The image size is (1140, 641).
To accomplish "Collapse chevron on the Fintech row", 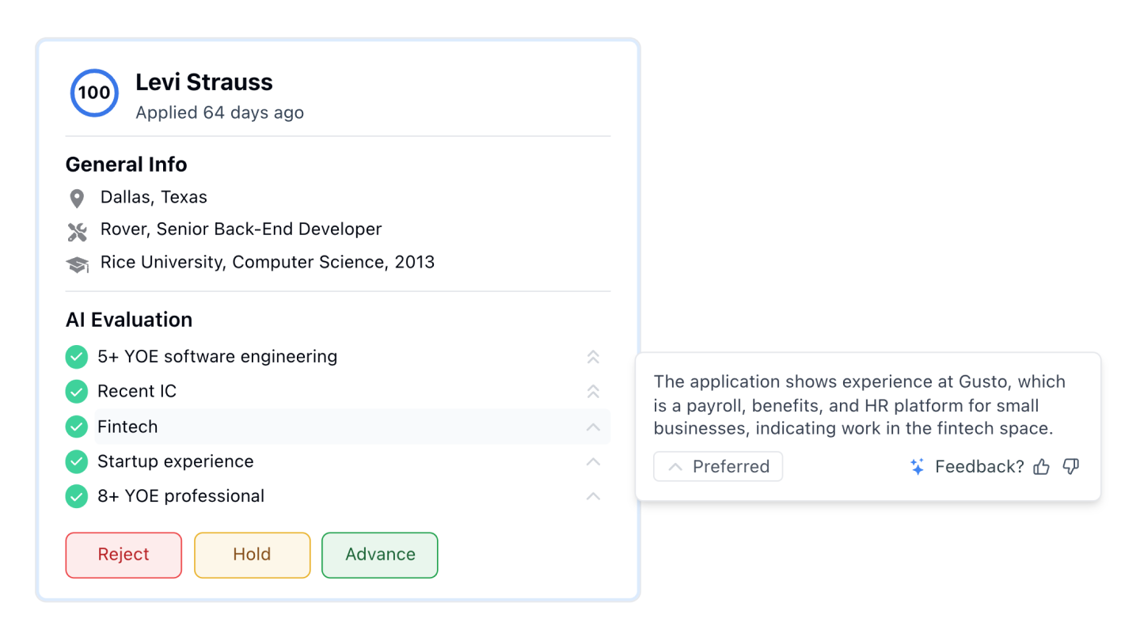I will tap(593, 427).
